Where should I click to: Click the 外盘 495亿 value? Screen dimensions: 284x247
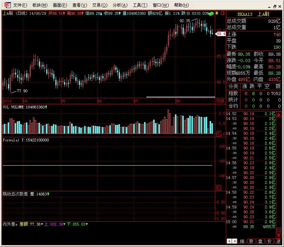pyautogui.click(x=244, y=79)
